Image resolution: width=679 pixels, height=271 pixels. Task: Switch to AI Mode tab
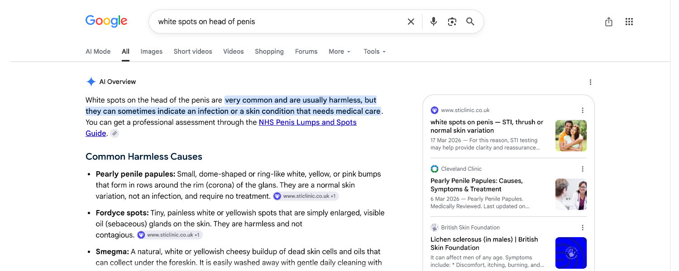[98, 51]
